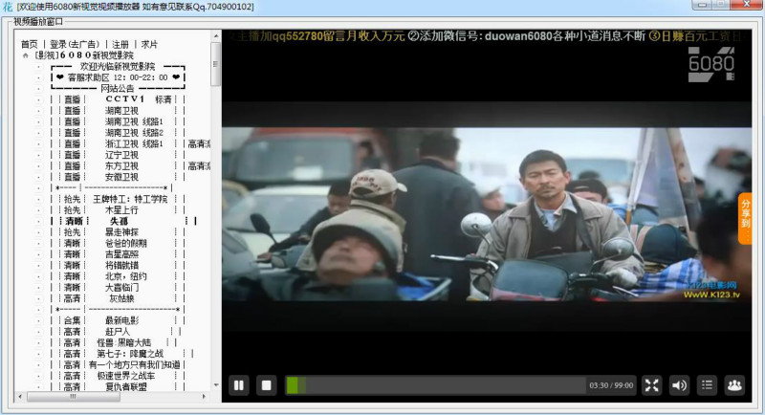Screen dimensions: 765x415
Task: Select 欢迎光临新视觉影院 entry
Action: (x=118, y=66)
